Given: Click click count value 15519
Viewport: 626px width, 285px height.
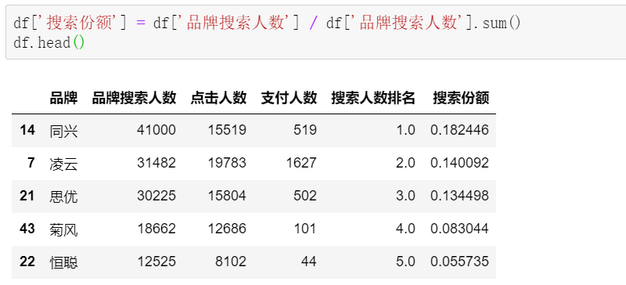Looking at the screenshot, I should click(227, 130).
